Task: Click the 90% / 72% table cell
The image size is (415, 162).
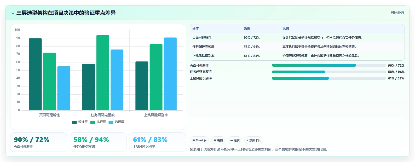Action: [252, 38]
